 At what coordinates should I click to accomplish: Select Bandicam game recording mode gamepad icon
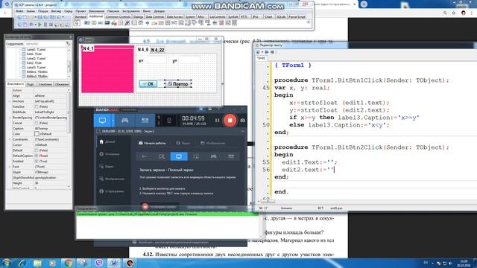point(124,121)
